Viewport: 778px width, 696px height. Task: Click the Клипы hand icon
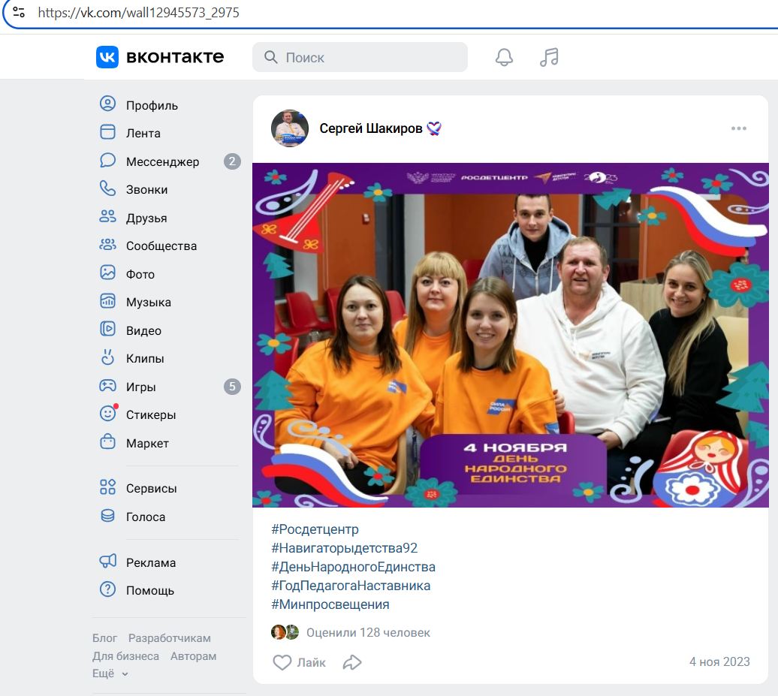(x=107, y=357)
